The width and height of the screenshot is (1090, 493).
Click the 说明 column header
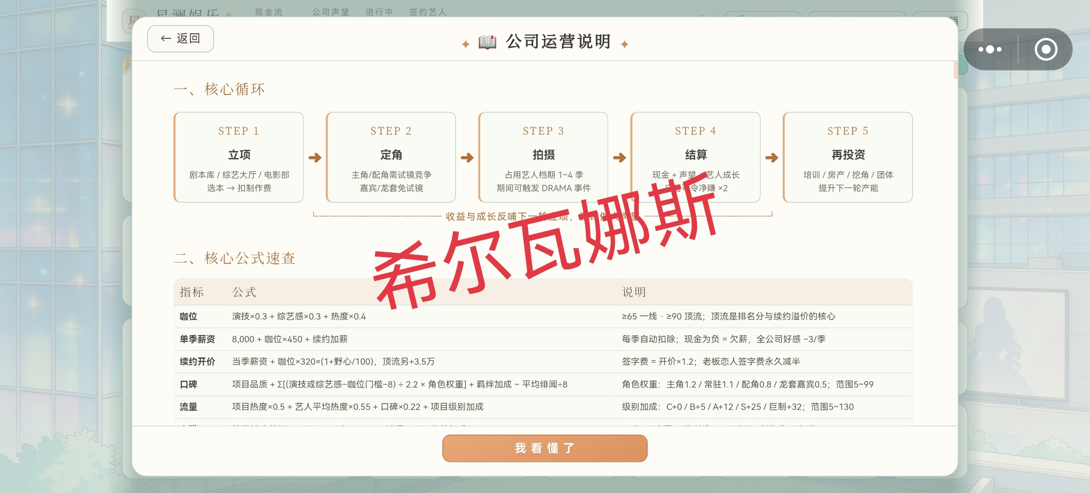pos(634,292)
